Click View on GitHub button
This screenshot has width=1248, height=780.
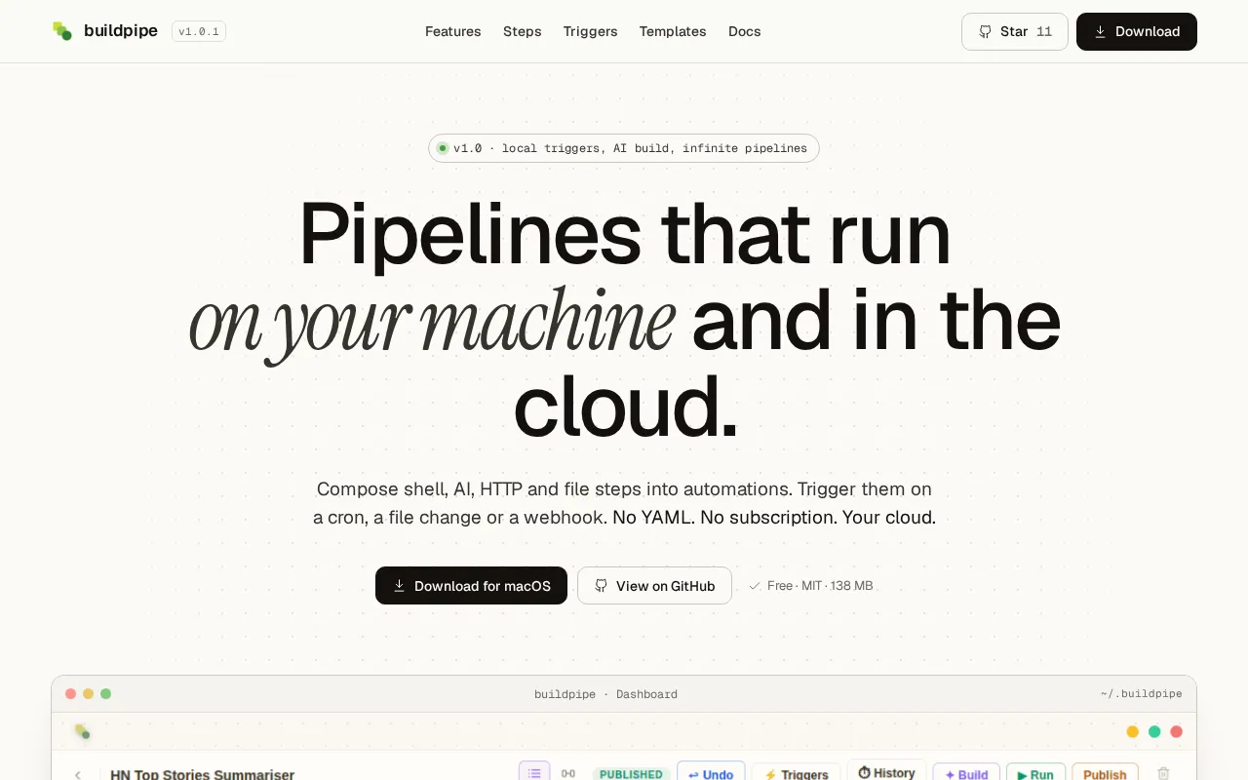[654, 586]
